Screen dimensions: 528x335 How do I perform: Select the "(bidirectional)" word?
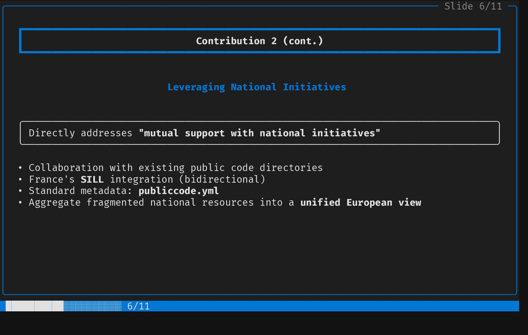coord(222,179)
